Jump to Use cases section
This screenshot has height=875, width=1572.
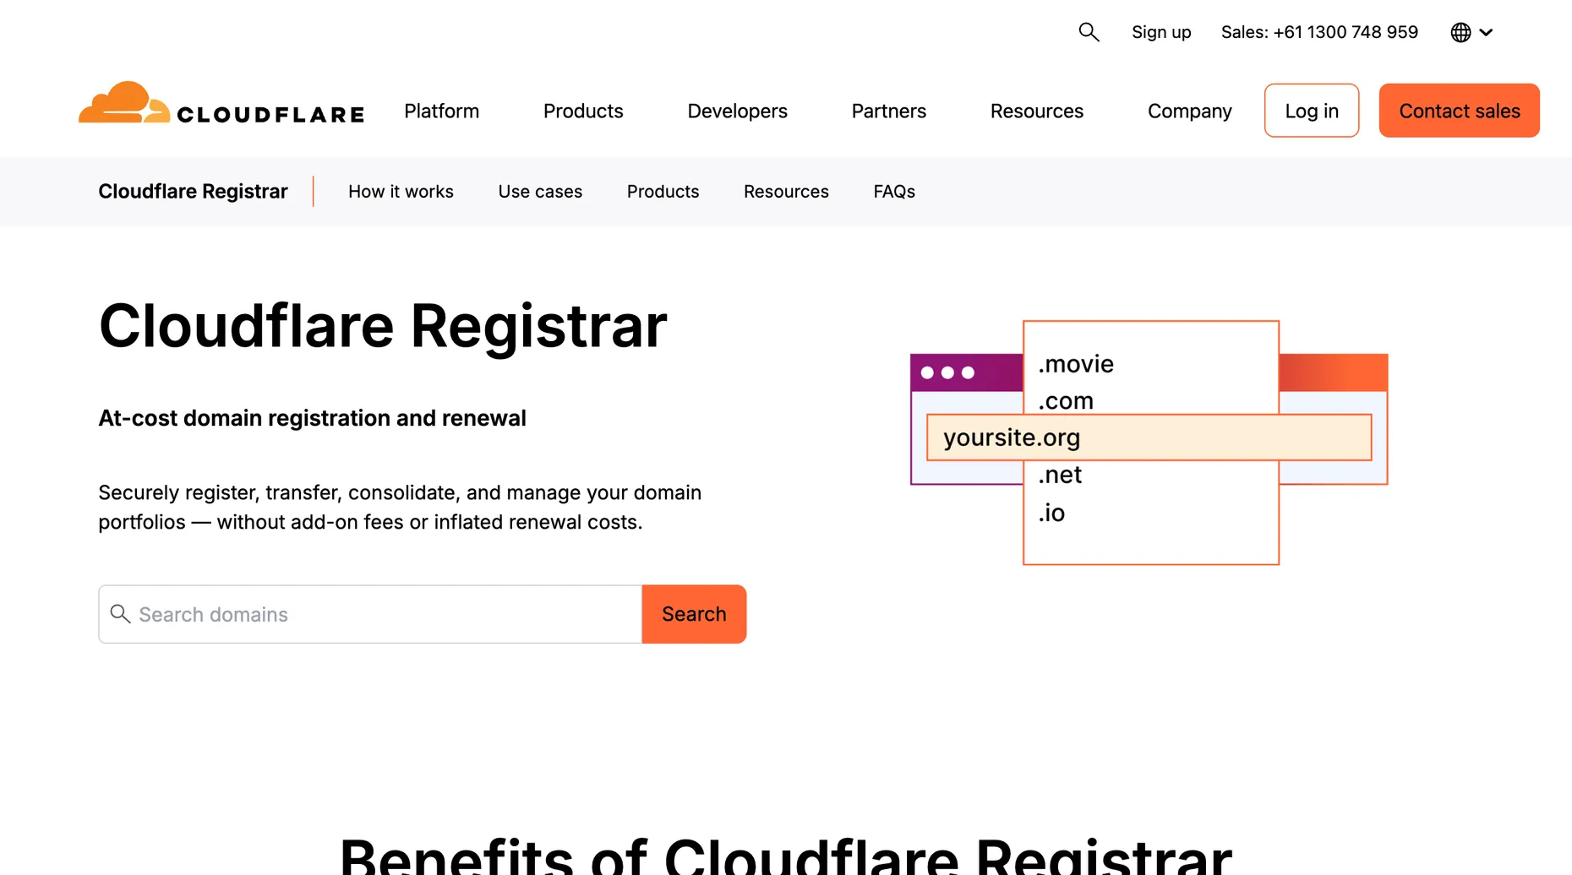point(540,192)
